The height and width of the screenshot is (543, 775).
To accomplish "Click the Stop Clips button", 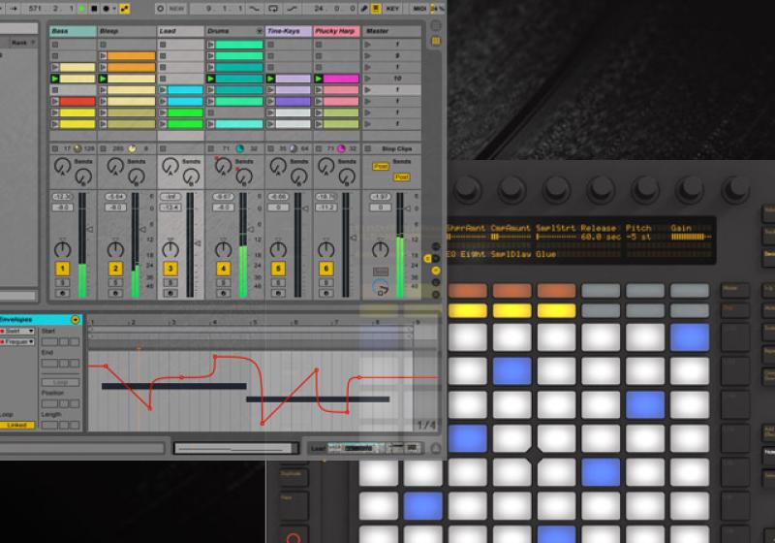I will pyautogui.click(x=397, y=148).
